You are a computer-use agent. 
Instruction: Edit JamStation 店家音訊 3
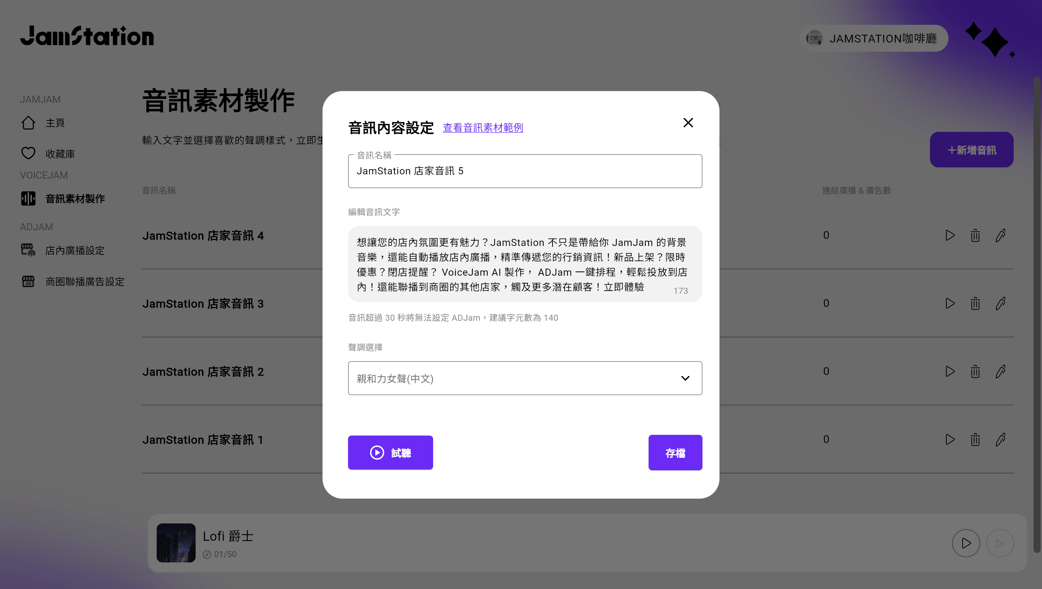click(1001, 303)
